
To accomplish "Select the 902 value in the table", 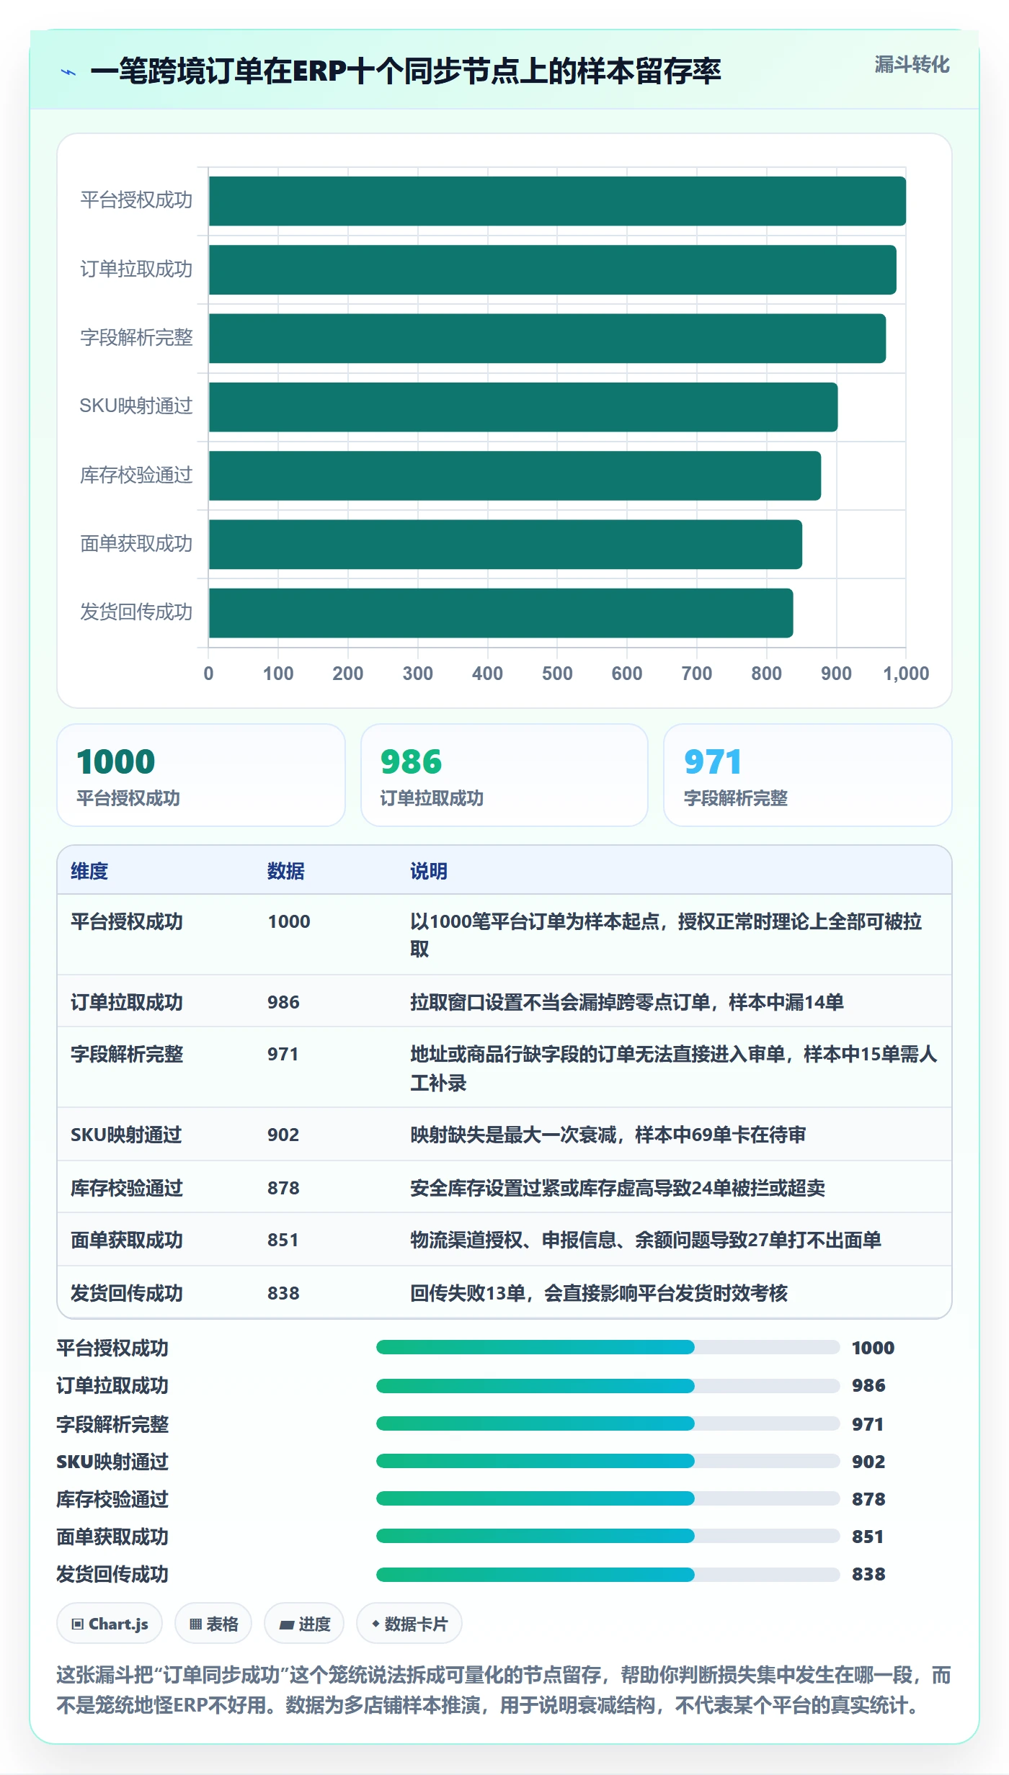I will click(283, 1135).
